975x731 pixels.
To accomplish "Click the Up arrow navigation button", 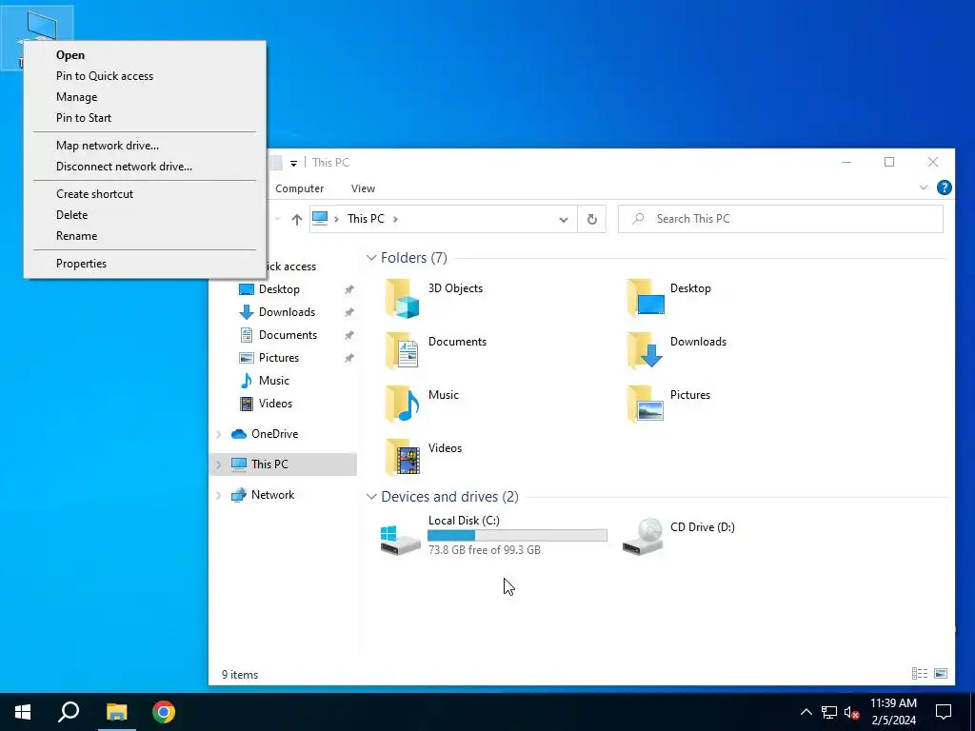I will pyautogui.click(x=297, y=220).
